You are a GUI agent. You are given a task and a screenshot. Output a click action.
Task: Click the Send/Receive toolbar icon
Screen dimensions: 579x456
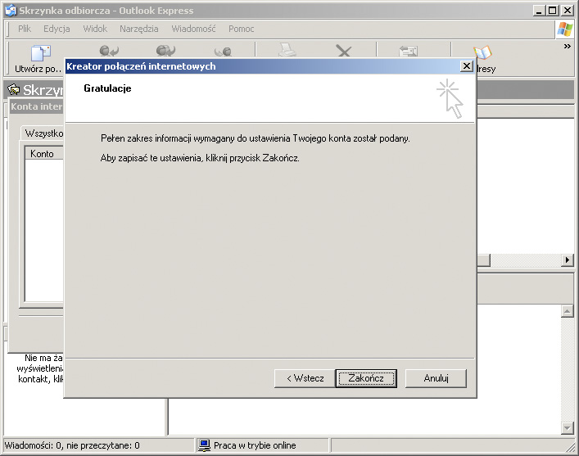point(408,51)
